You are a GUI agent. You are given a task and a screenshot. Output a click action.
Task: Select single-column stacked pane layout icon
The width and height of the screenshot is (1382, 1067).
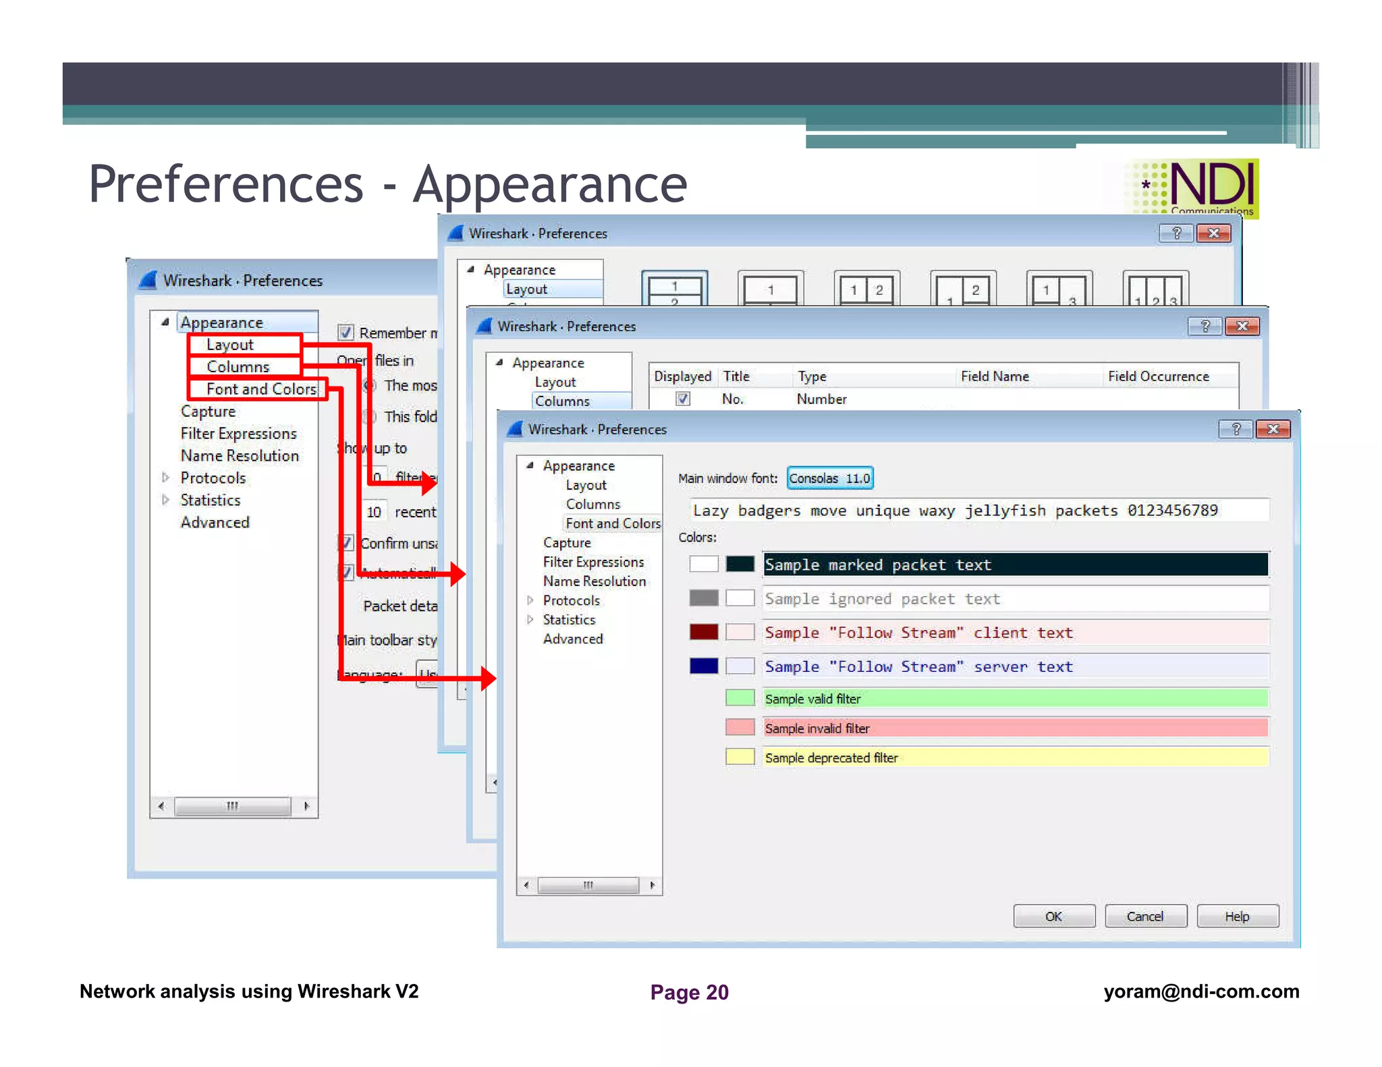[675, 289]
